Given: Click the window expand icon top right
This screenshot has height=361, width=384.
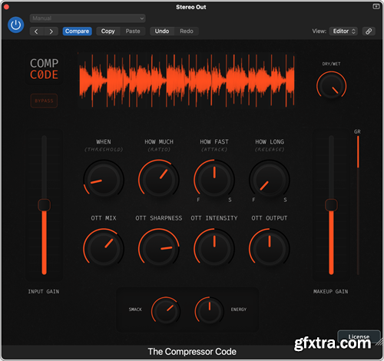Looking at the screenshot, I should (376, 6).
